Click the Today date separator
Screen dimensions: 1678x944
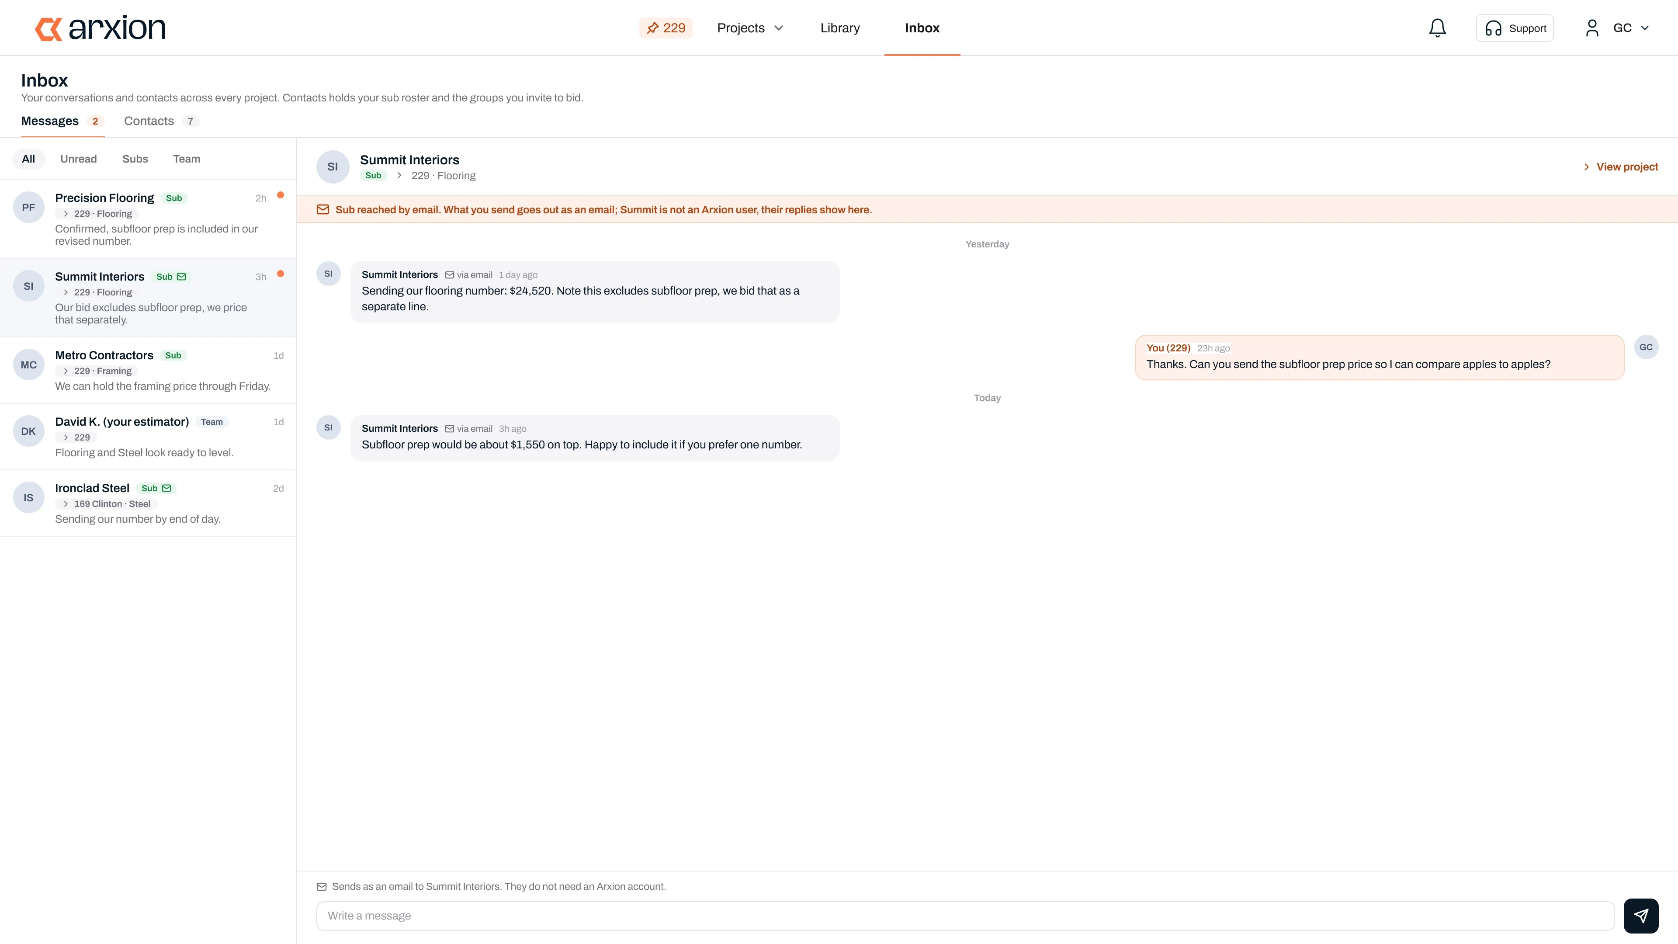coord(987,398)
